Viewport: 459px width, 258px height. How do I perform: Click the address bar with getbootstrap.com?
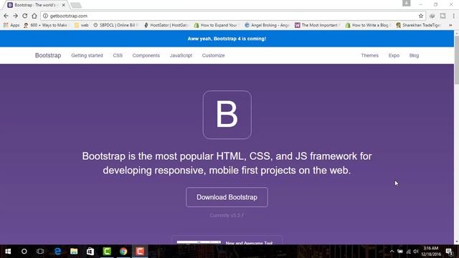coord(232,16)
